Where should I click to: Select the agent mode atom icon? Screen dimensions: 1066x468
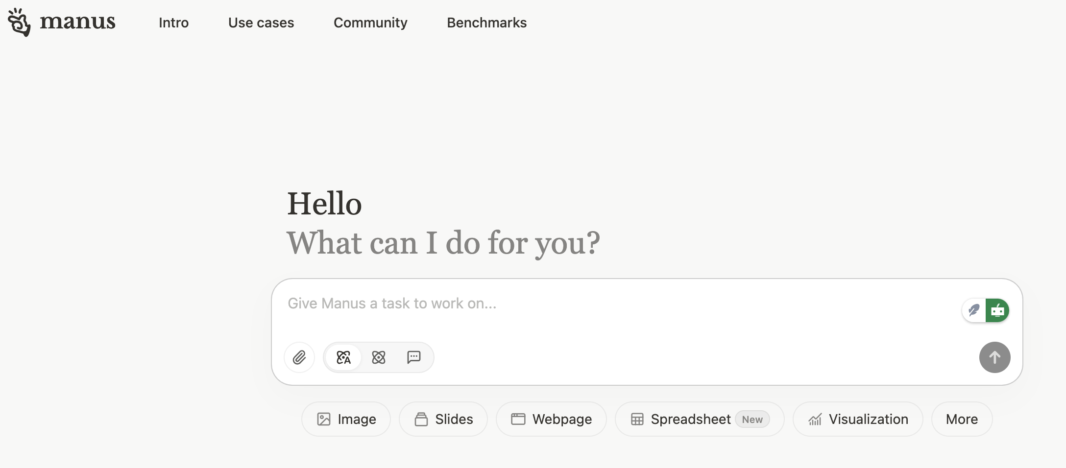tap(379, 357)
